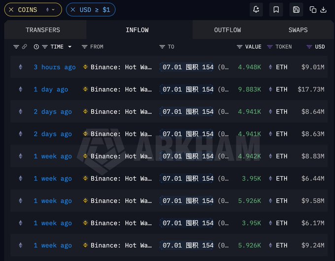Click Binance Hot Wallet in the $9.01M row
The image size is (335, 261).
point(121,67)
